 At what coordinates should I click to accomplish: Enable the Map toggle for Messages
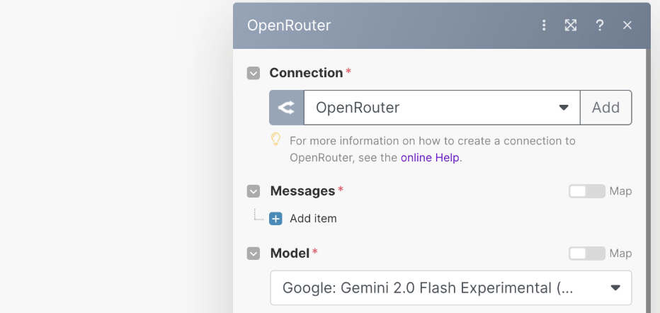coord(587,191)
